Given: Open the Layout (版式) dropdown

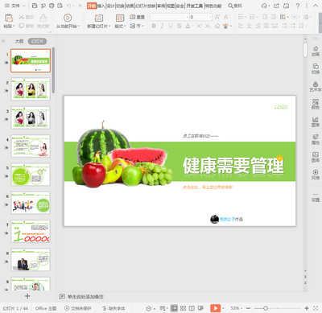Looking at the screenshot, I should (120, 27).
